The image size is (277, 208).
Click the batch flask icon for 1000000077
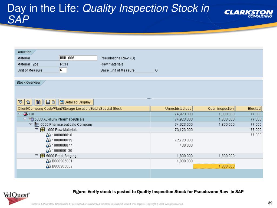[x=48, y=145]
